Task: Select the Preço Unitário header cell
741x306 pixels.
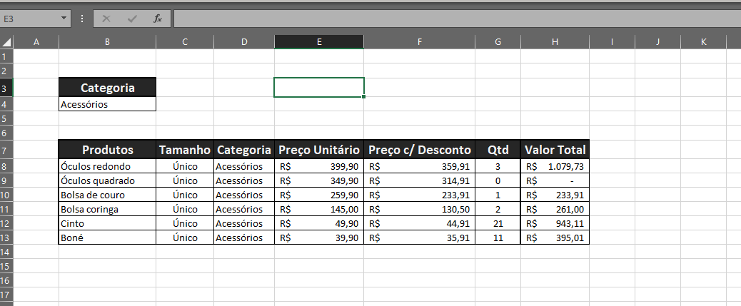Action: [x=318, y=150]
